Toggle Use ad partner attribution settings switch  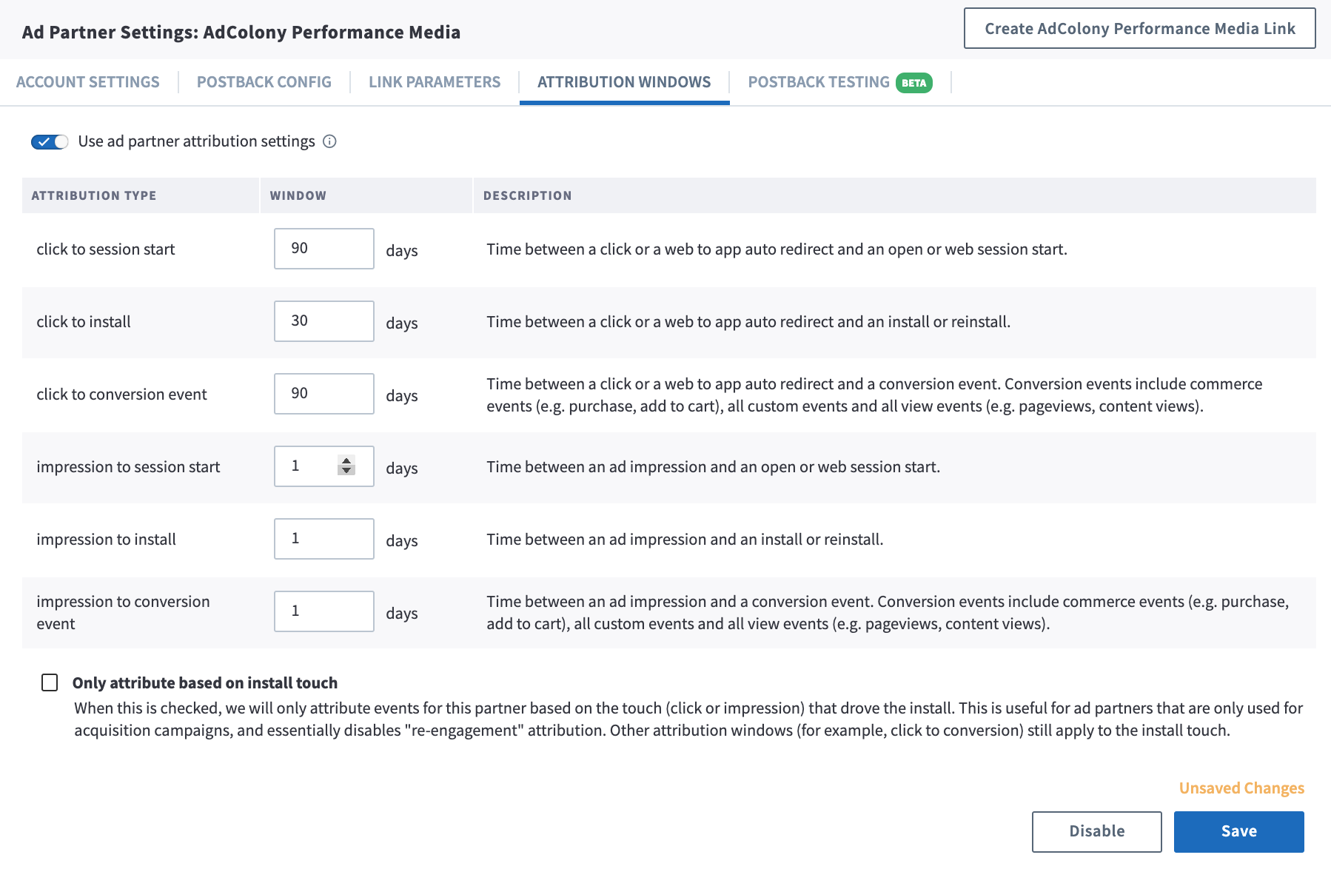(50, 141)
